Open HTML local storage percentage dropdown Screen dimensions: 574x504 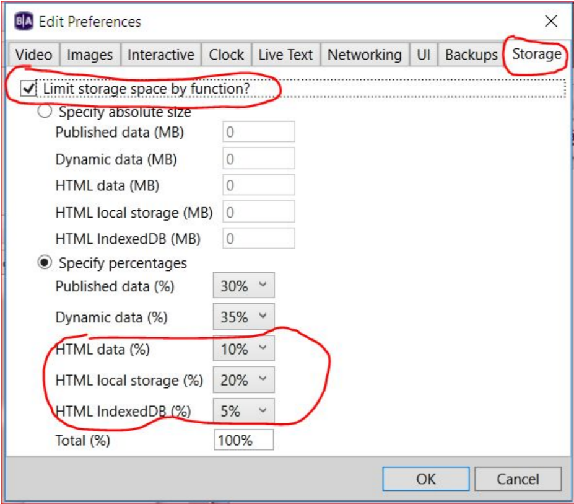pyautogui.click(x=243, y=380)
